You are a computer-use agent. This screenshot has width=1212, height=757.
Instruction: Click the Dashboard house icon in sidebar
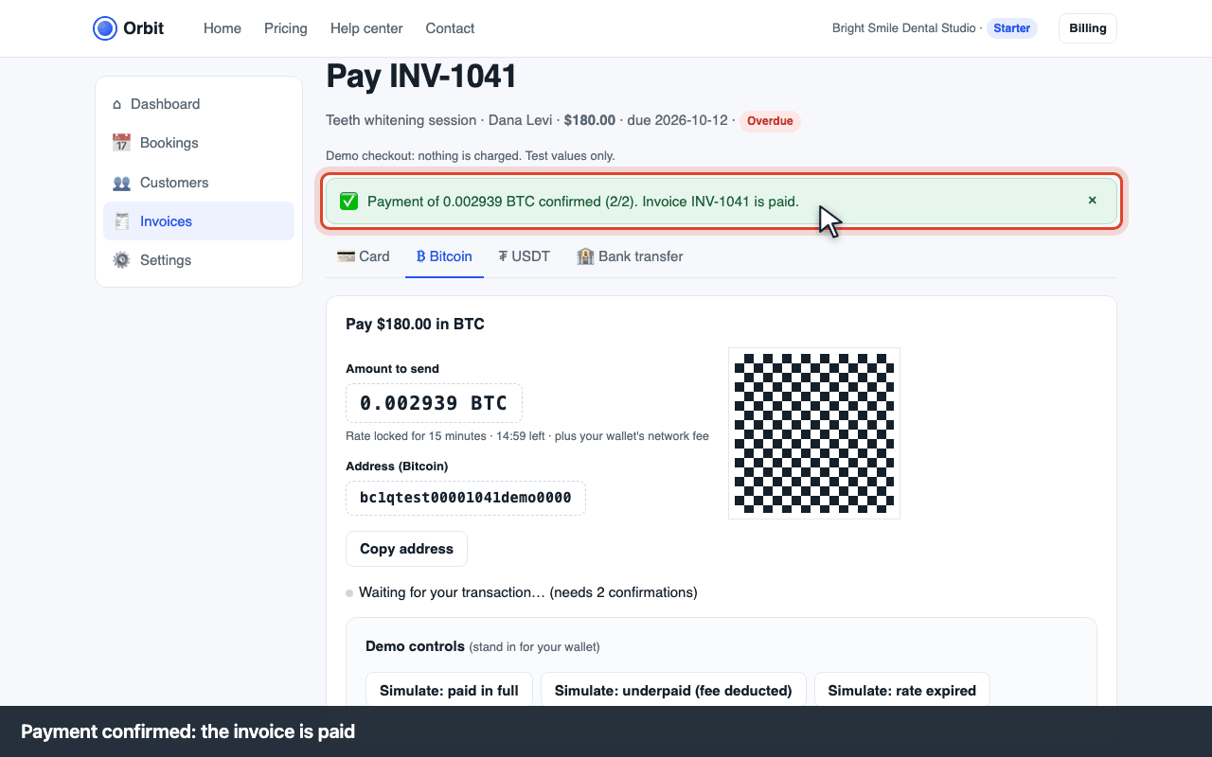(x=117, y=104)
